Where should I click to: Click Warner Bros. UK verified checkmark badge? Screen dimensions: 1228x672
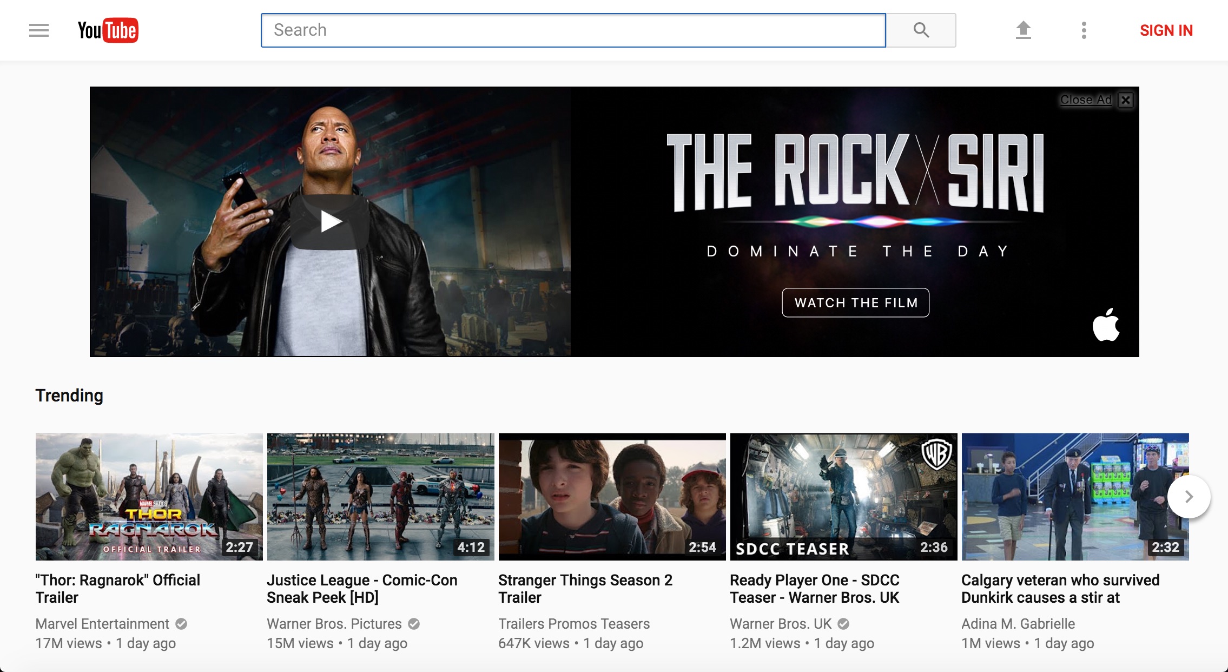[x=843, y=624]
